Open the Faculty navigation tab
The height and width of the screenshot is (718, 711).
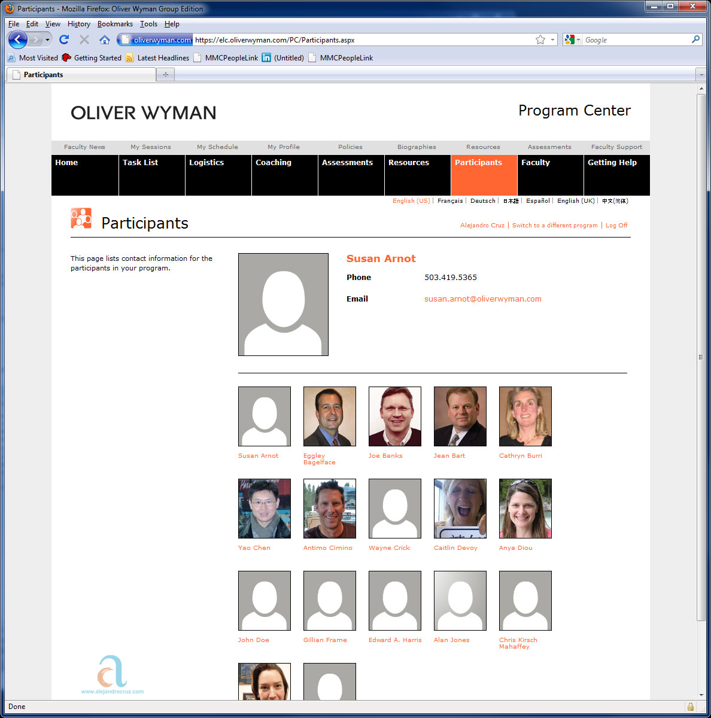pyautogui.click(x=551, y=175)
